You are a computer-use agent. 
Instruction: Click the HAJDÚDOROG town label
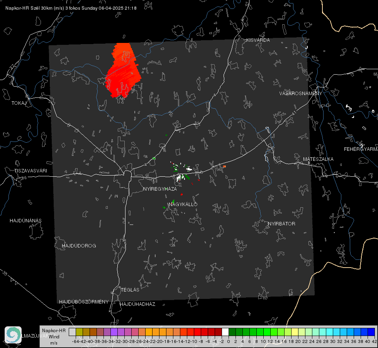point(79,246)
